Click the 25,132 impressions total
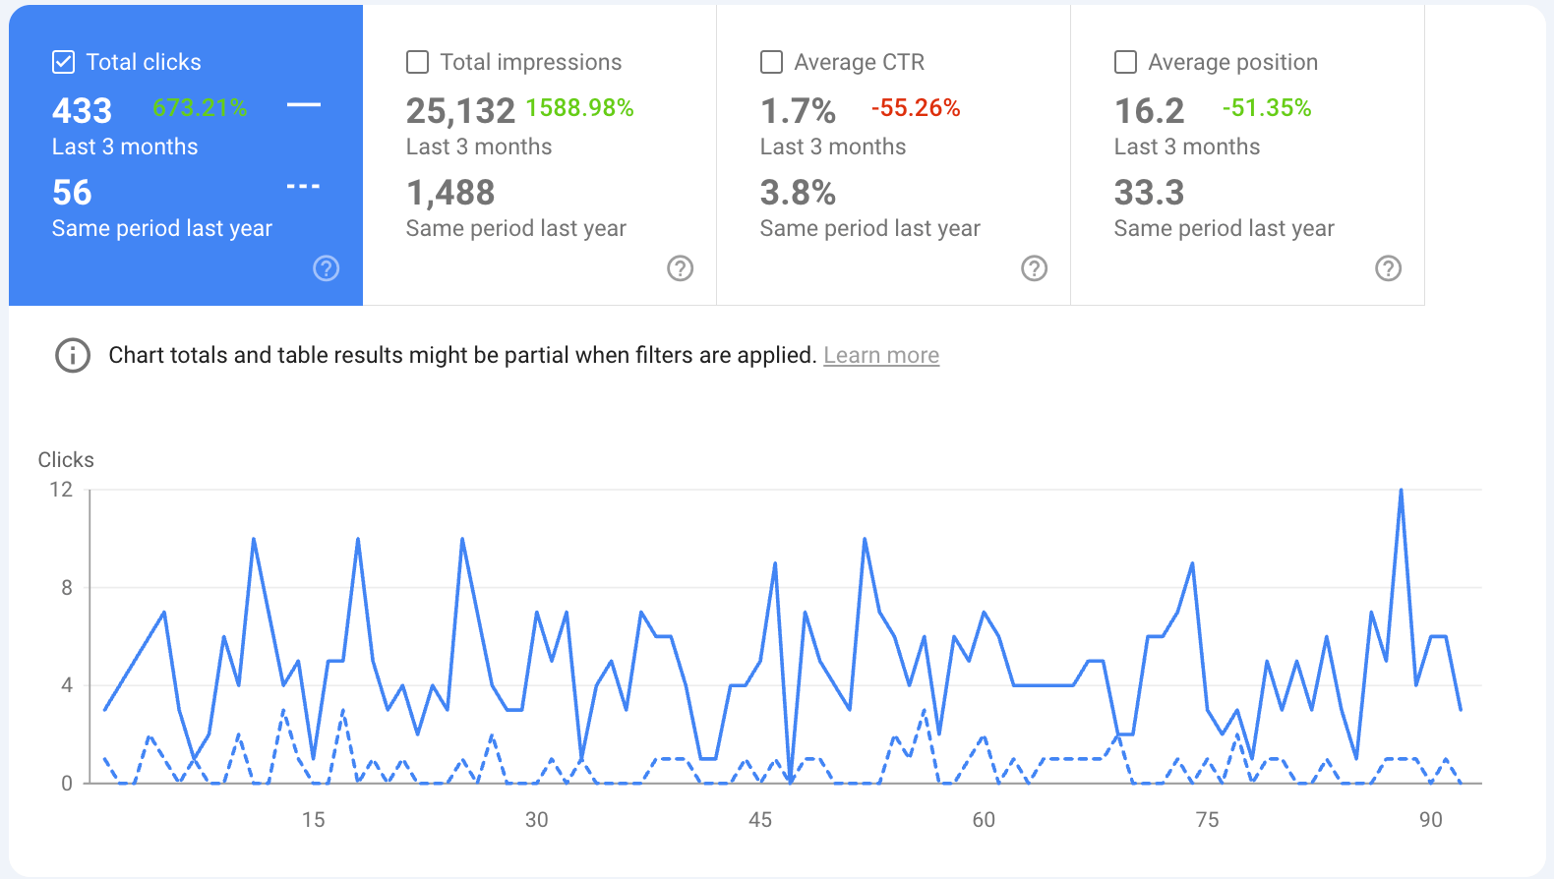The width and height of the screenshot is (1554, 879). [x=460, y=111]
